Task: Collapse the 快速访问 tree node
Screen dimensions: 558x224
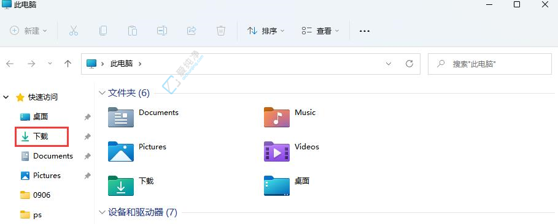Action: click(x=6, y=97)
